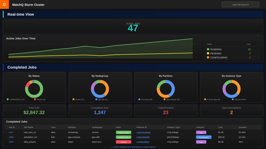266x149 pixels.
Task: Open the instance ID link for simulation_run
Action: [143, 137]
